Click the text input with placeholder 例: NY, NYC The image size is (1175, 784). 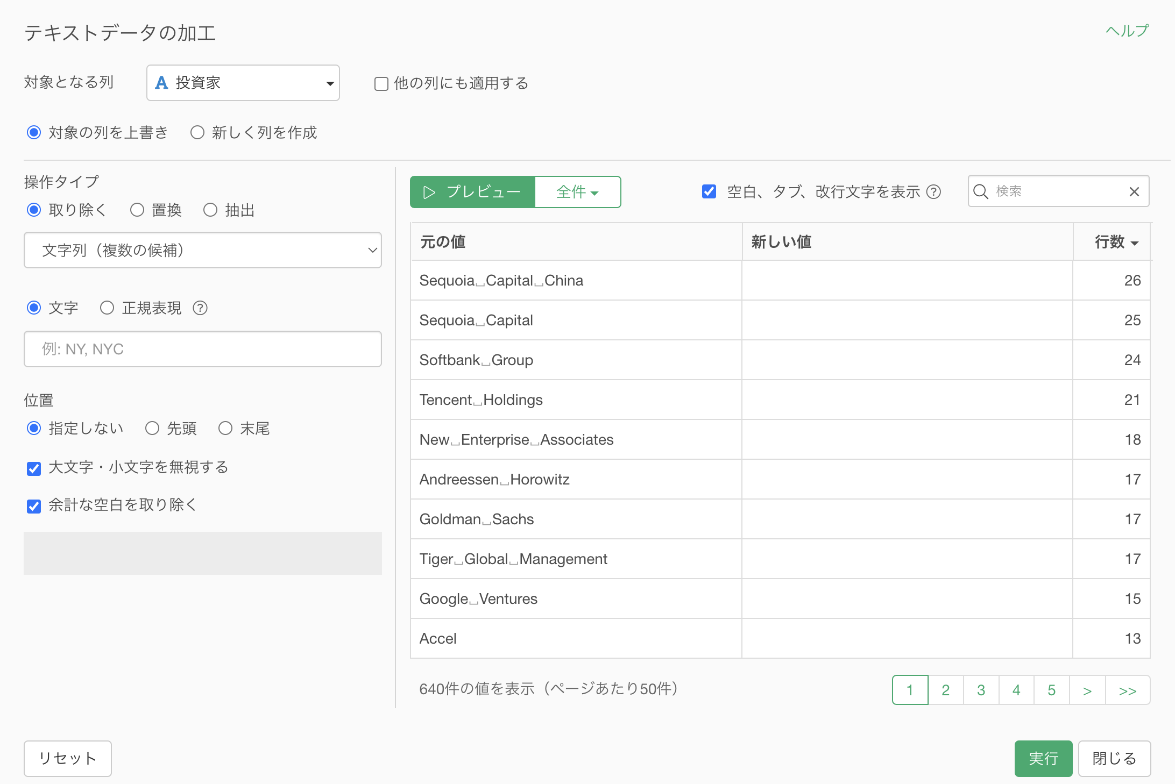pyautogui.click(x=203, y=349)
